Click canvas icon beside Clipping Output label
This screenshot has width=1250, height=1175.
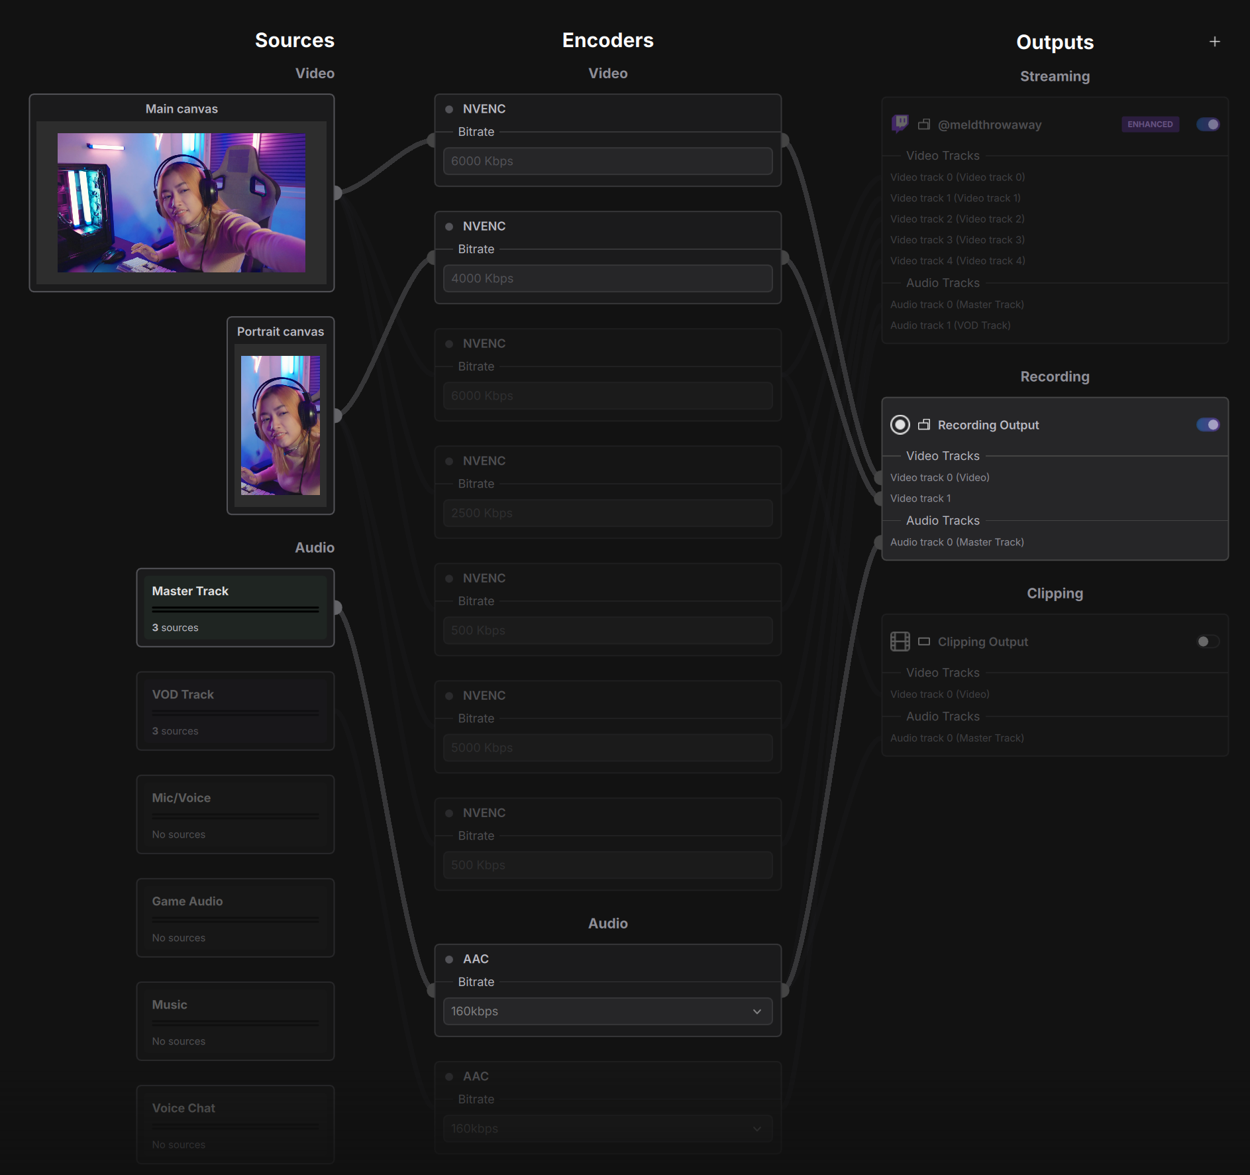[x=924, y=642]
